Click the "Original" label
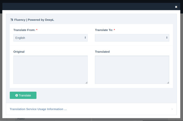Screen dimensions: 183x121 point(19,52)
